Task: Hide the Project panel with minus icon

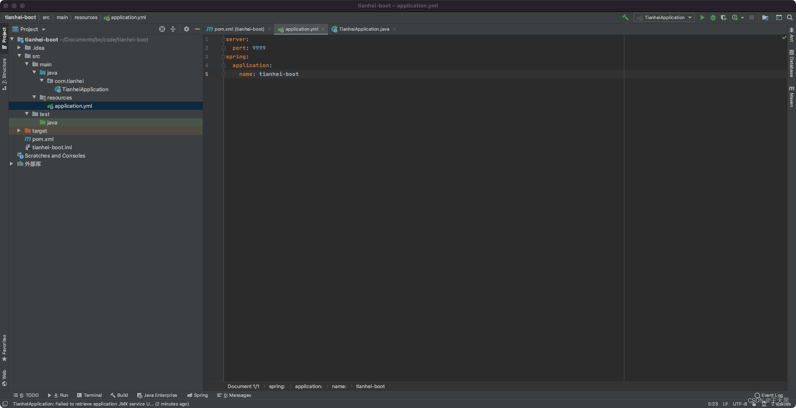Action: tap(197, 29)
